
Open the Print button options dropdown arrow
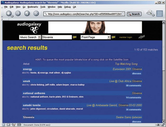153,15
